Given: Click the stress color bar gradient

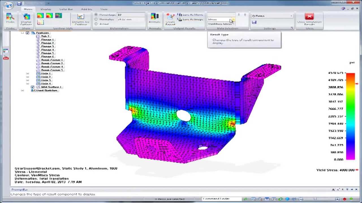Looking at the screenshot, I should (350, 116).
